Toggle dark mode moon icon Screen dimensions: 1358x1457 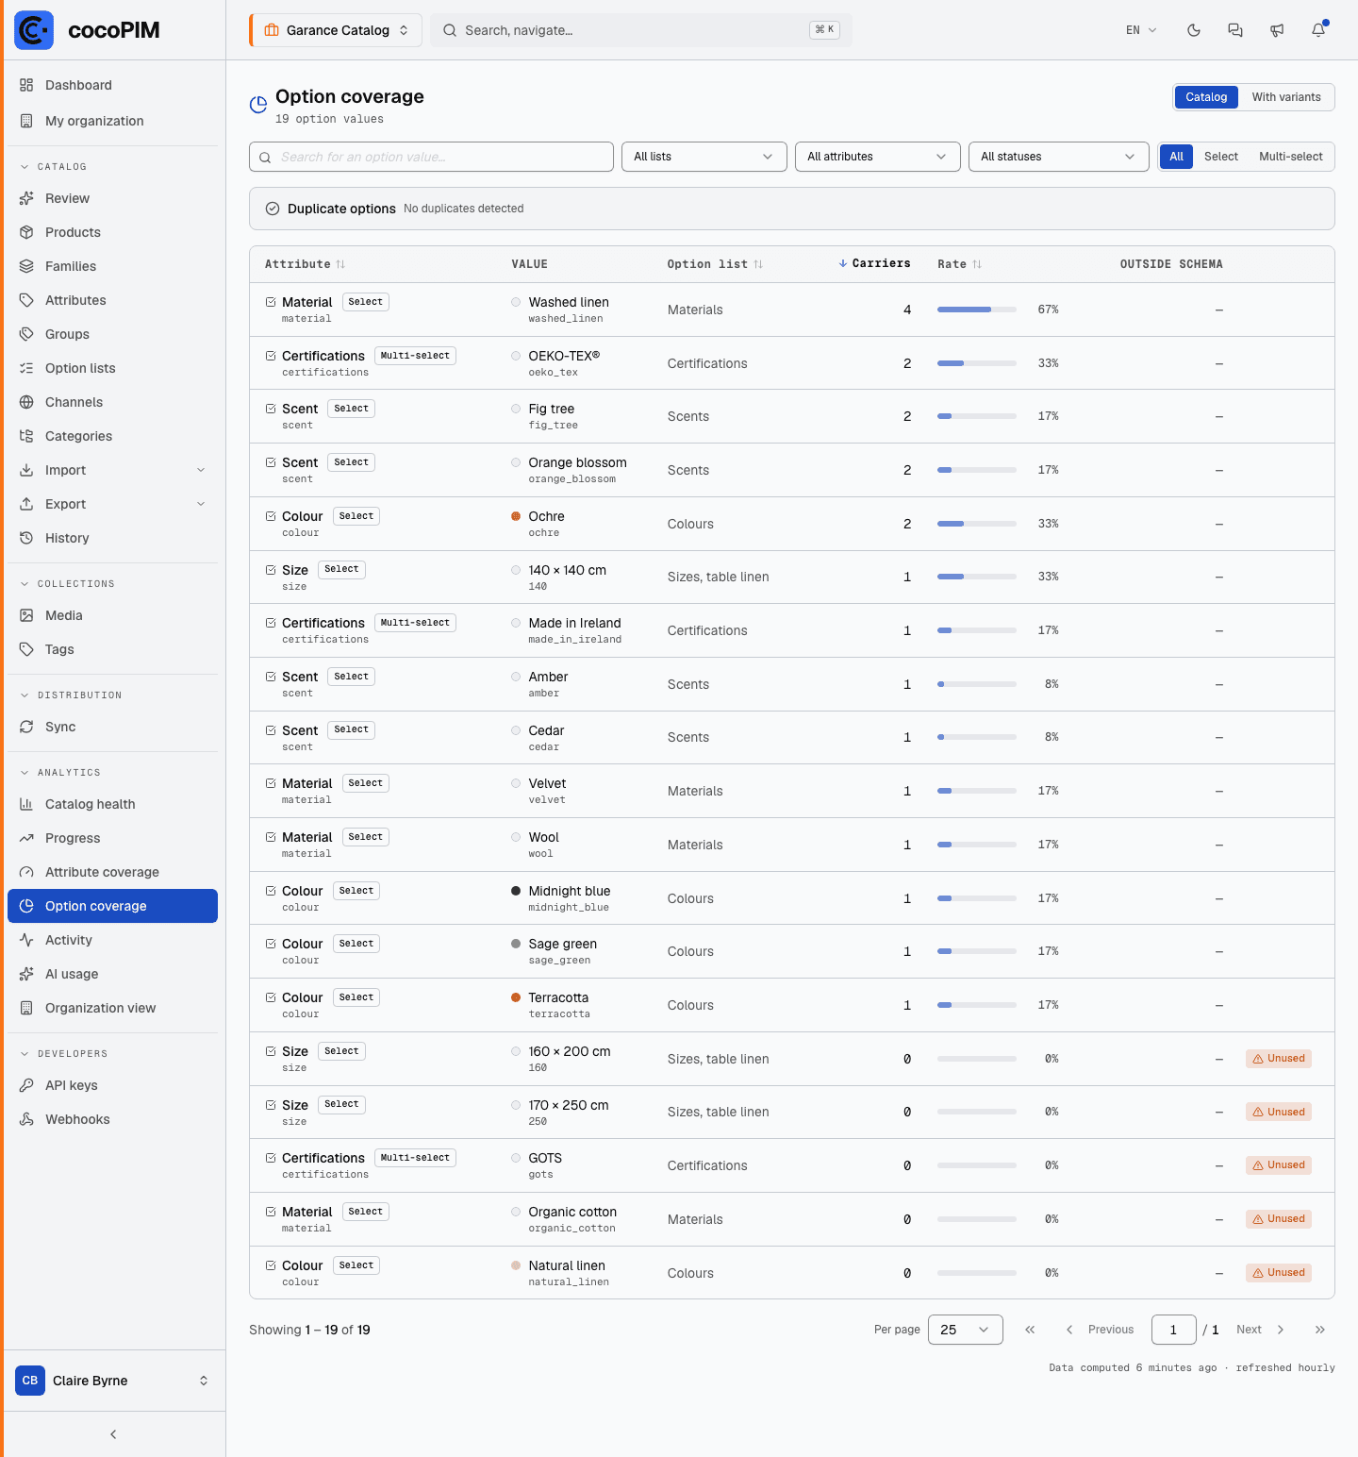pos(1194,30)
